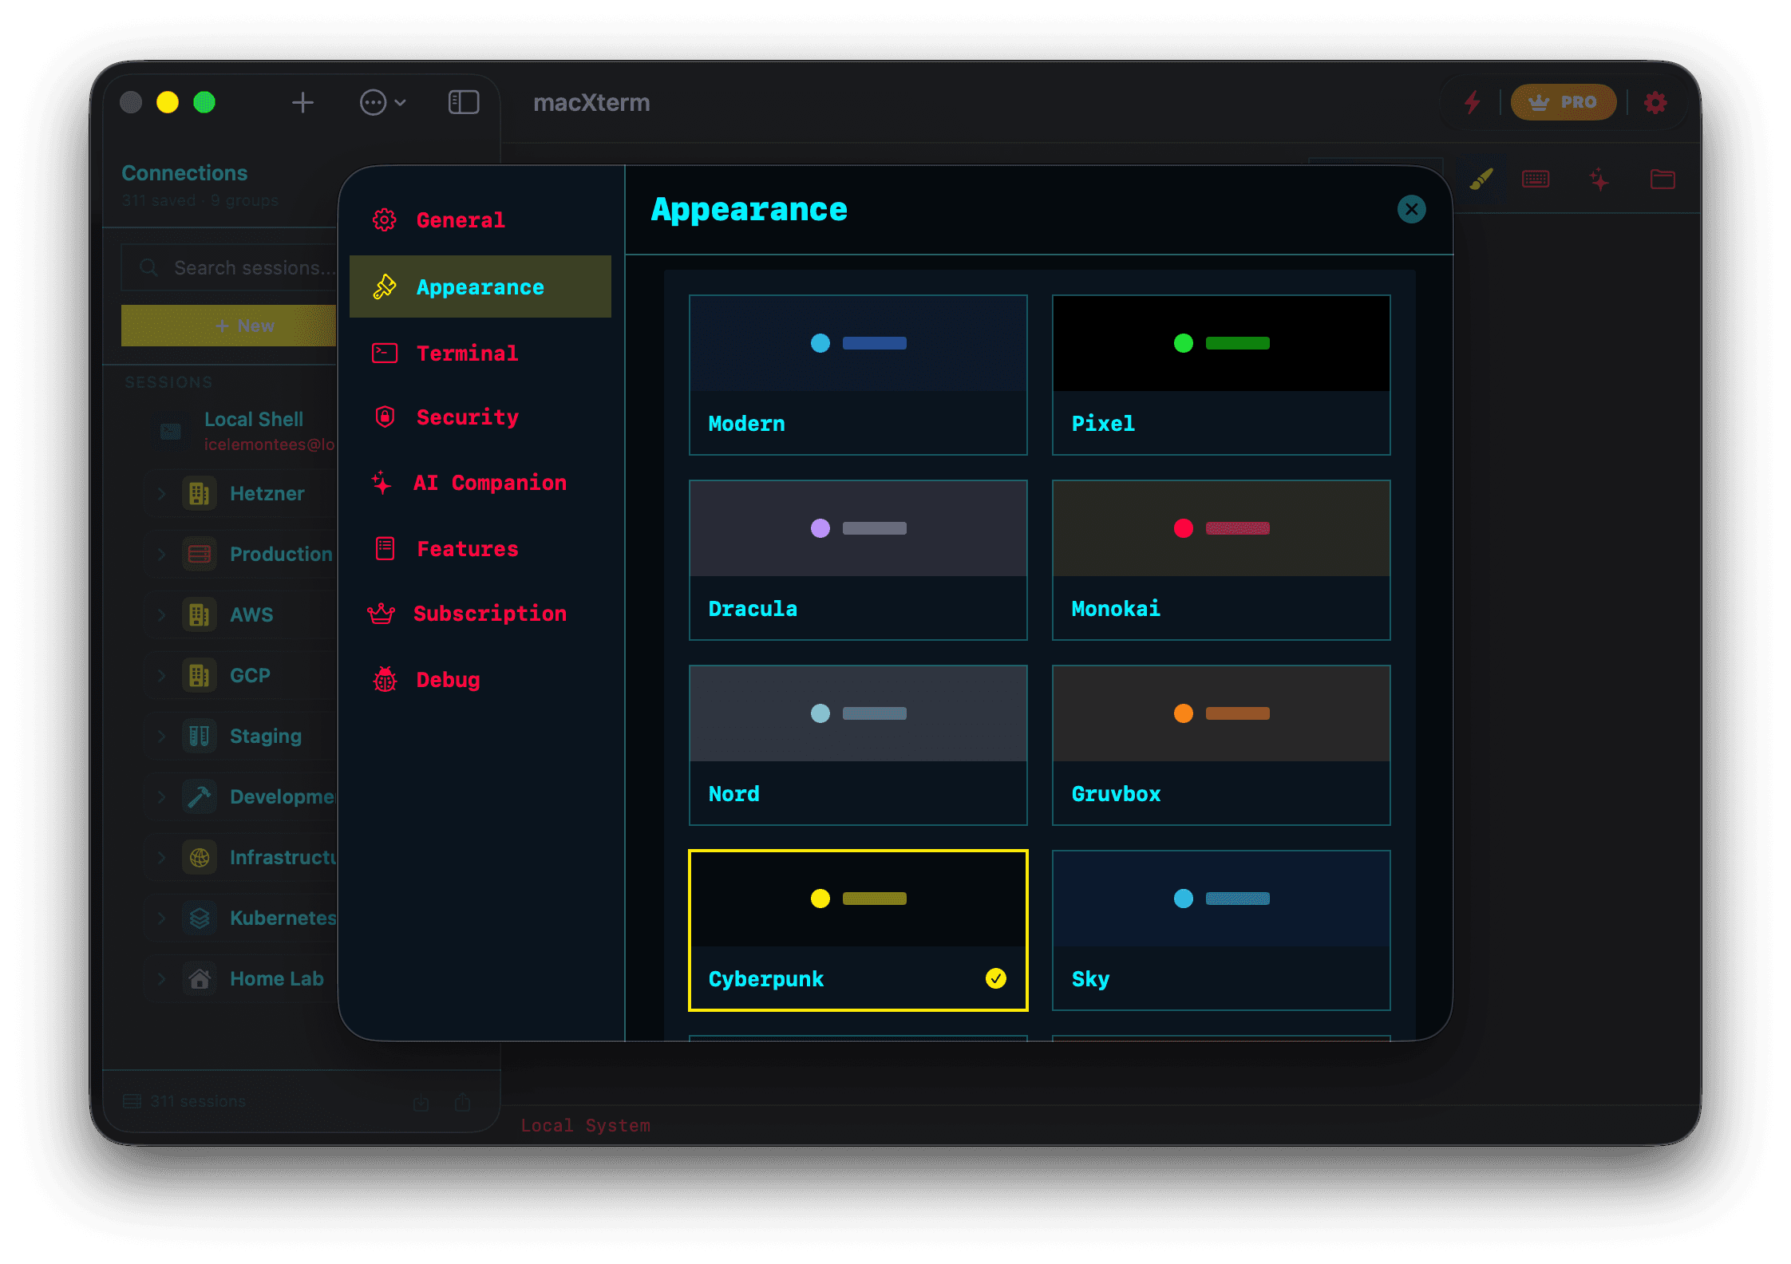This screenshot has width=1791, height=1264.
Task: Click the checkmark on the Cyberpunk theme
Action: click(x=995, y=979)
